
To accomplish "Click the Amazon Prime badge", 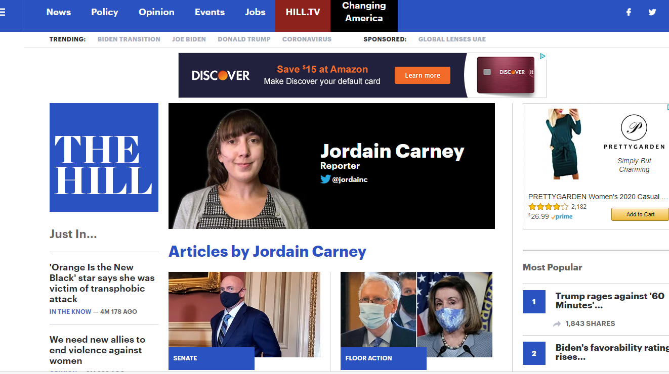I will tap(562, 216).
